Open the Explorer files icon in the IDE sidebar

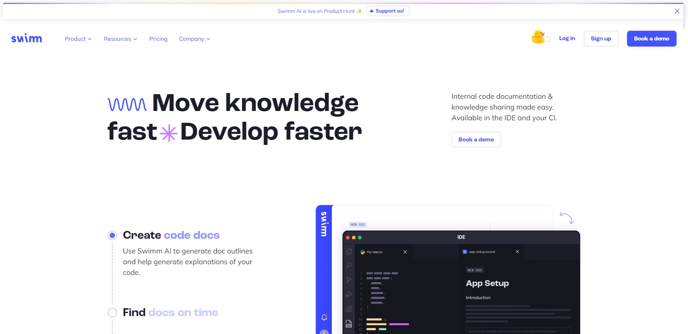click(x=349, y=252)
